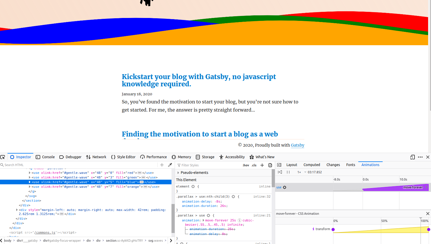Select the purple transform keyframe at 100%
Screen dimensions: 431x244
point(428,229)
